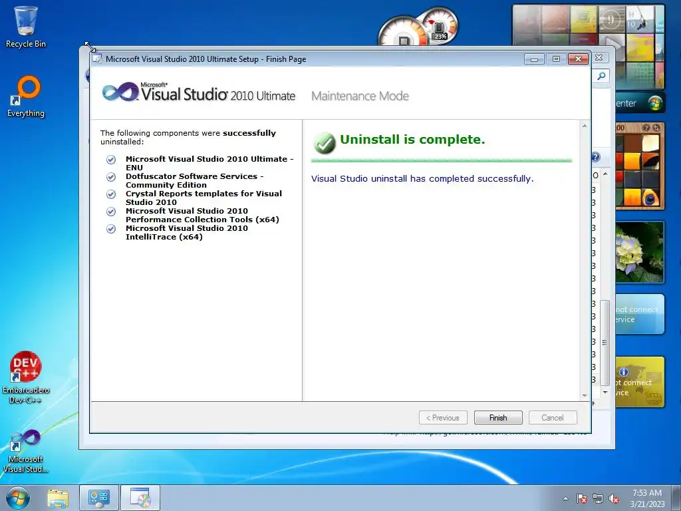Show hidden system tray icons

(565, 498)
